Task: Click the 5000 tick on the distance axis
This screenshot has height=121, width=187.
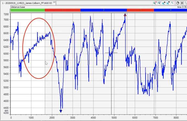Action: 114,118
